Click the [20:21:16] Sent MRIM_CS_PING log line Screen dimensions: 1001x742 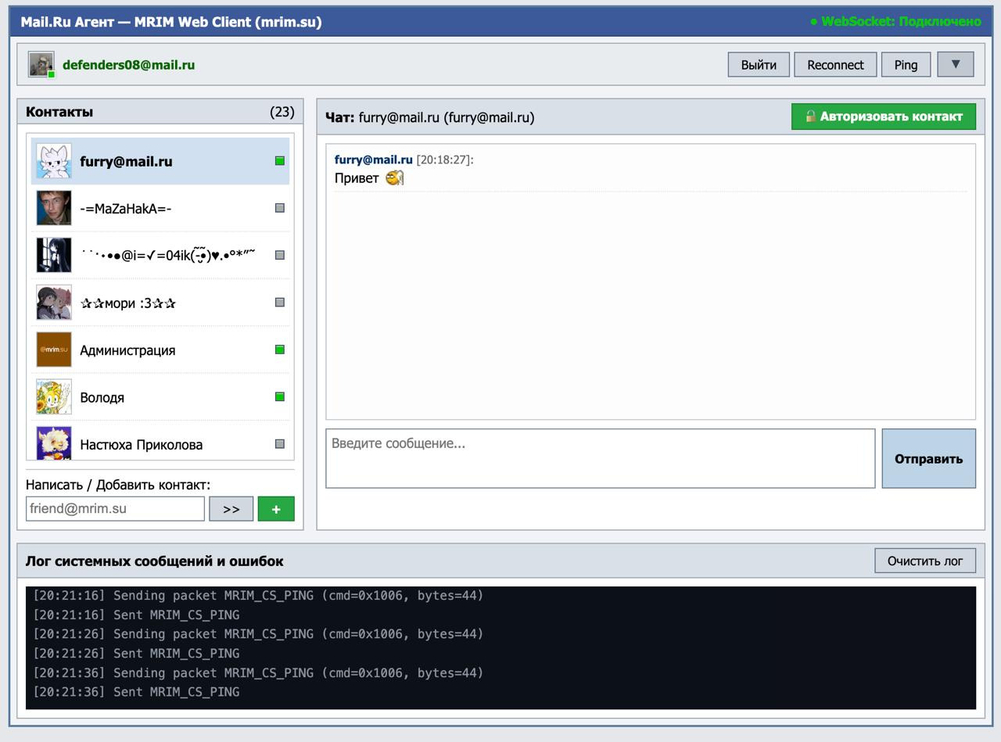[x=136, y=615]
